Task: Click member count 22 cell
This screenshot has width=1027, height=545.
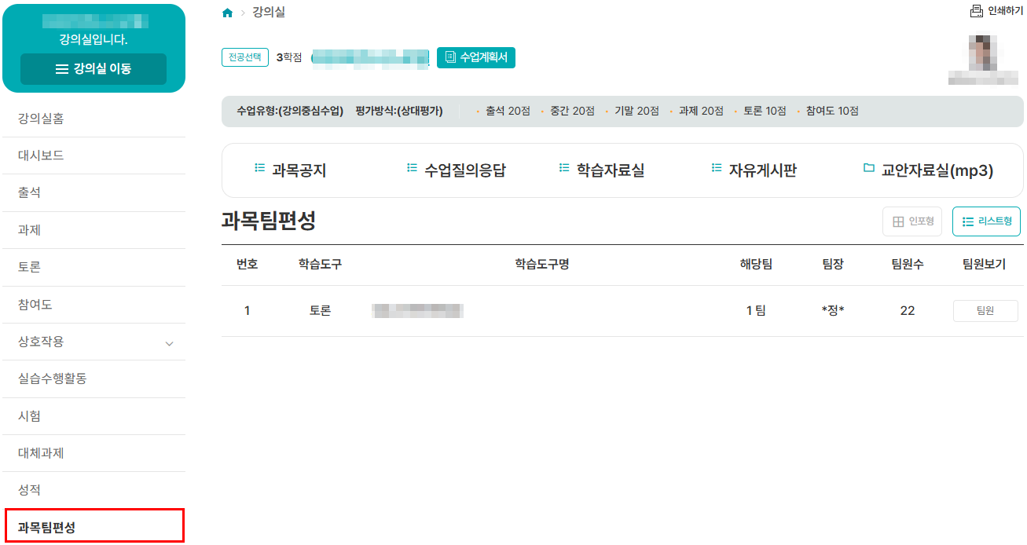Action: 908,310
